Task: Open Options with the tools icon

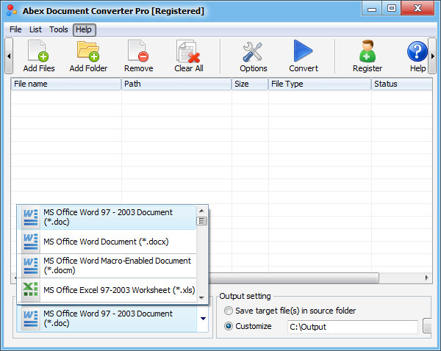Action: [253, 52]
